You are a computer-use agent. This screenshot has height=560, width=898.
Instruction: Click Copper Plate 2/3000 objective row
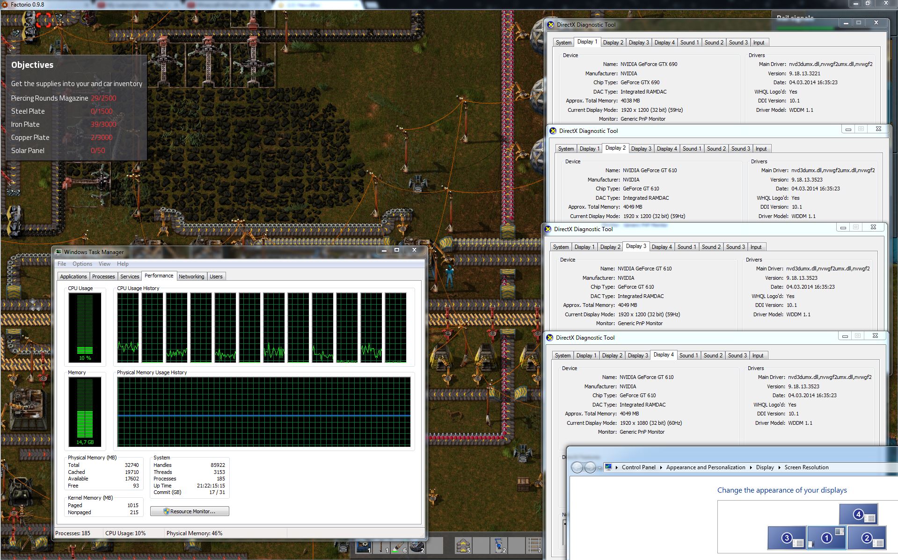[62, 138]
